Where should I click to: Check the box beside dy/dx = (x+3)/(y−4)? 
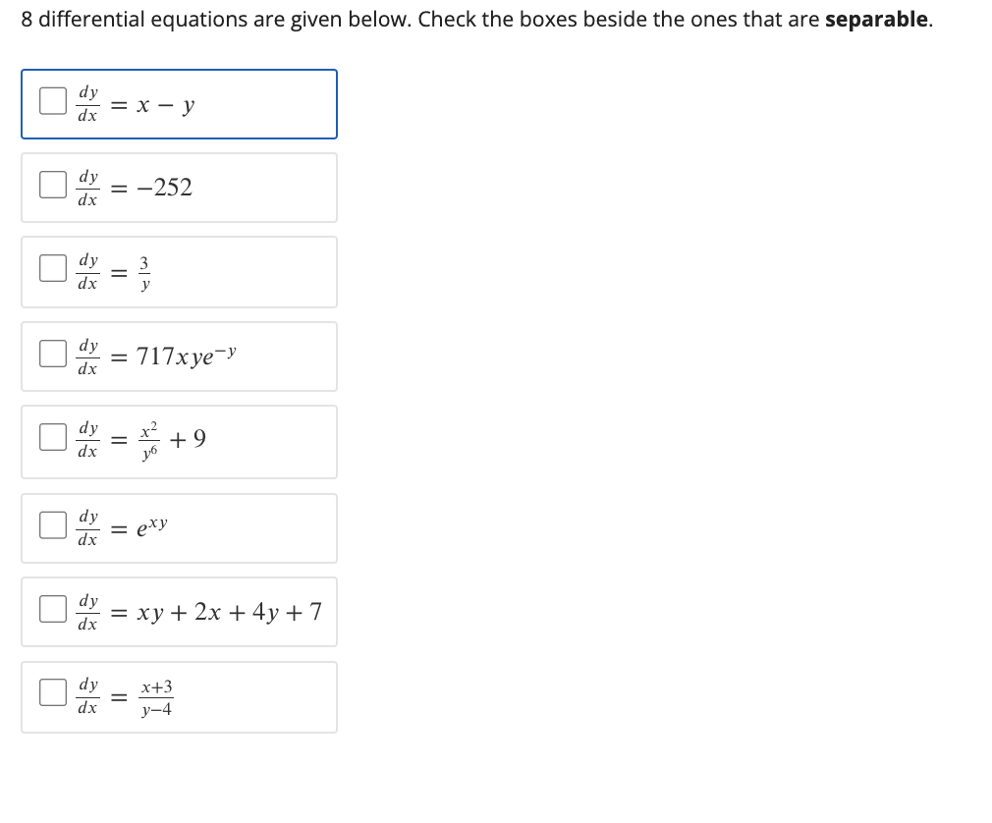51,692
